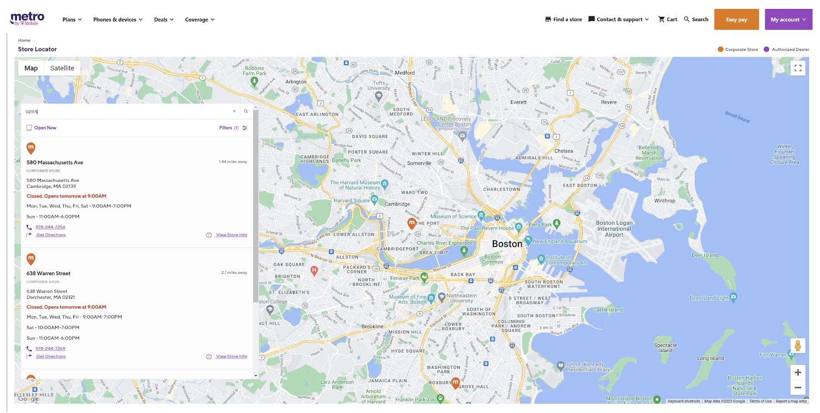This screenshot has height=413, width=820.
Task: Clear the zip code search field
Action: [234, 111]
